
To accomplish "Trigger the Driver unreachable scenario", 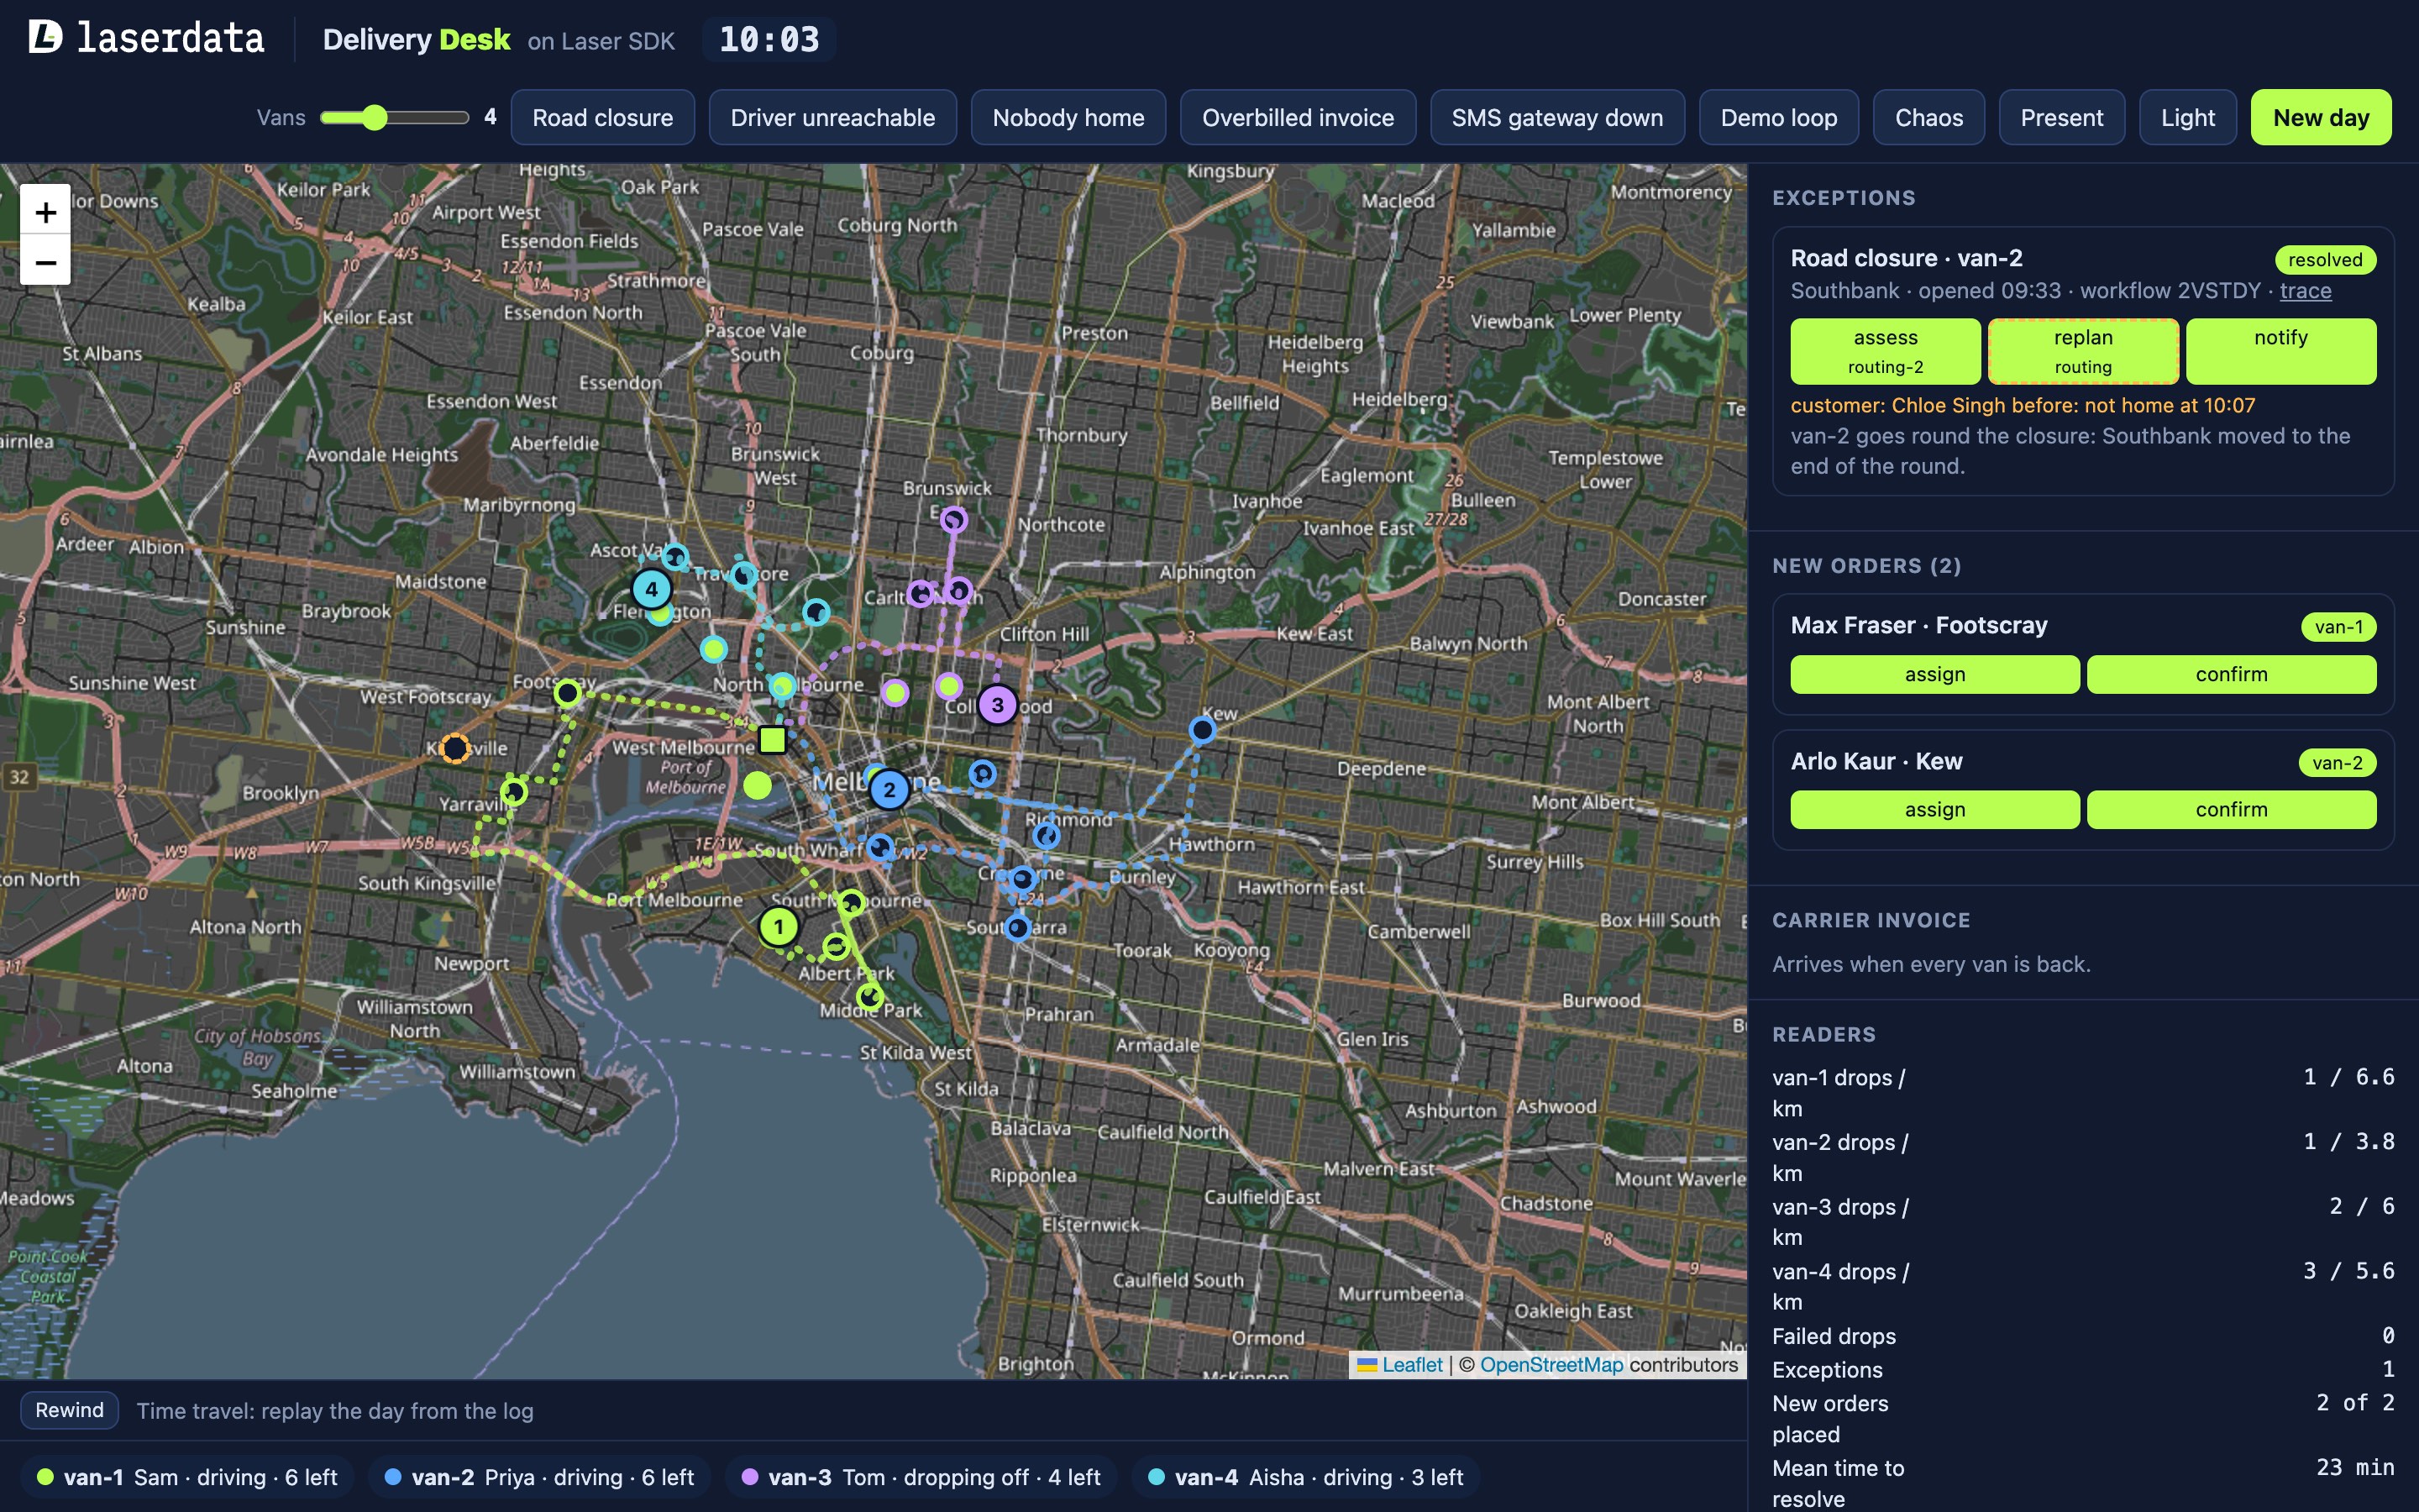I will pos(832,118).
